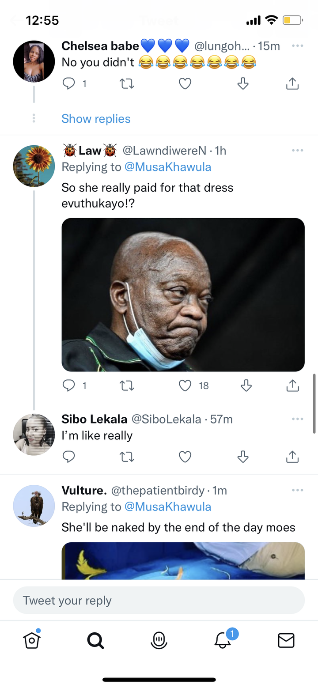Open Messages envelope in bottom bar
318x688 pixels.
coord(286,640)
